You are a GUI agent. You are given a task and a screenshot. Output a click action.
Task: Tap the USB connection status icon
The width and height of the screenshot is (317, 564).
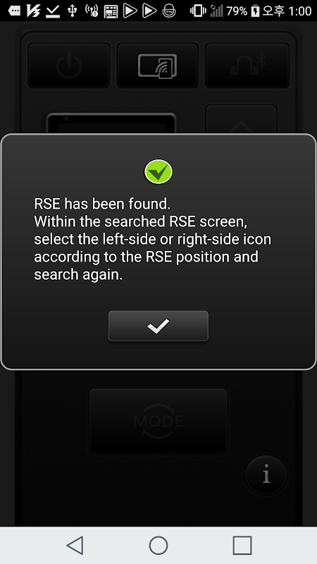click(x=73, y=11)
